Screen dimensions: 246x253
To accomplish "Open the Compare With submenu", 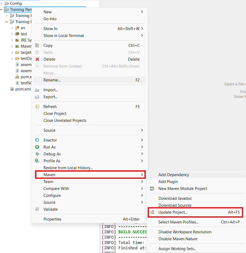I will [90, 189].
